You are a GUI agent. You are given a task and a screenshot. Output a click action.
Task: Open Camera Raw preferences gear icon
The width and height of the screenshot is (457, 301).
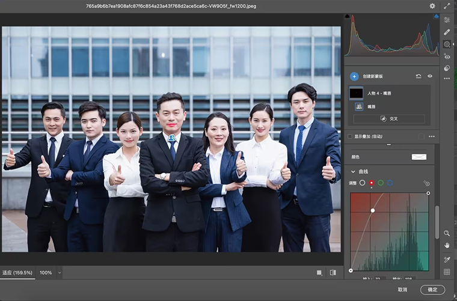pyautogui.click(x=432, y=6)
